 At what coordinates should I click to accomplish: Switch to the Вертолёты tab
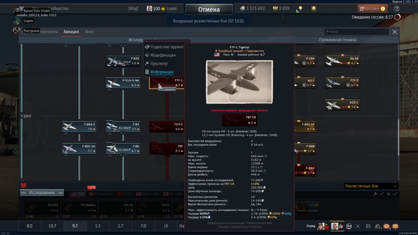click(48, 32)
